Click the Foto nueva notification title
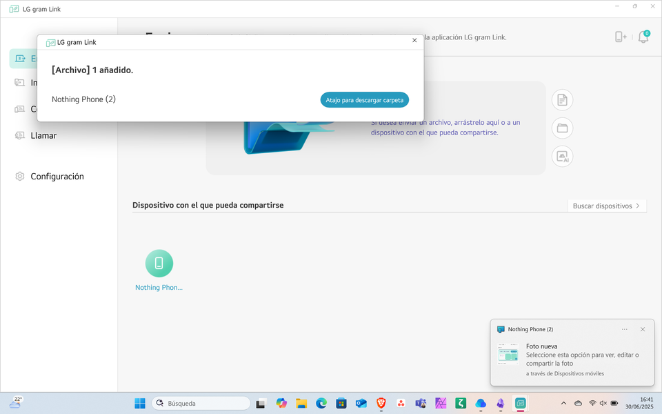 (542, 346)
